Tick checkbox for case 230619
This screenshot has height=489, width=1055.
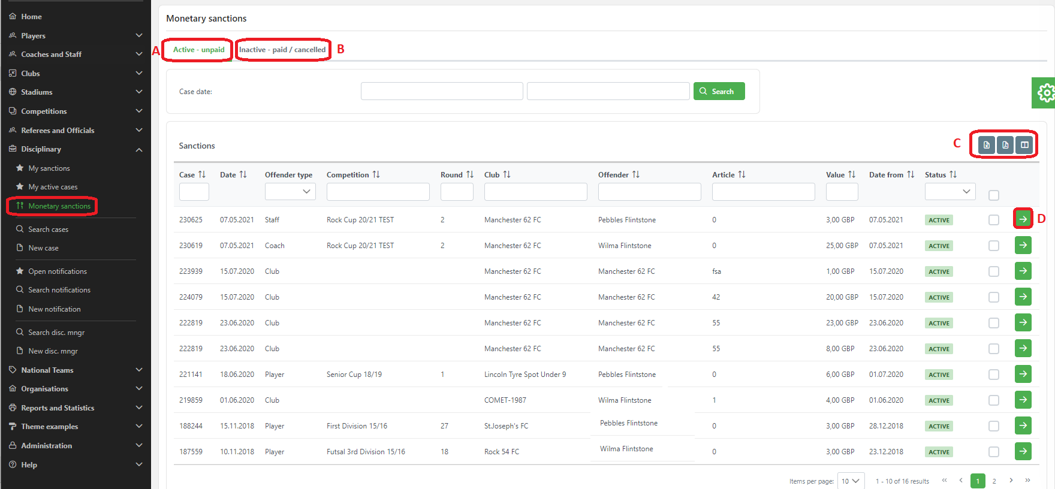(993, 246)
